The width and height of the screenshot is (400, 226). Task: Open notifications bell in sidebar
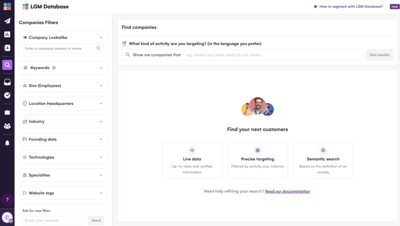tap(7, 143)
